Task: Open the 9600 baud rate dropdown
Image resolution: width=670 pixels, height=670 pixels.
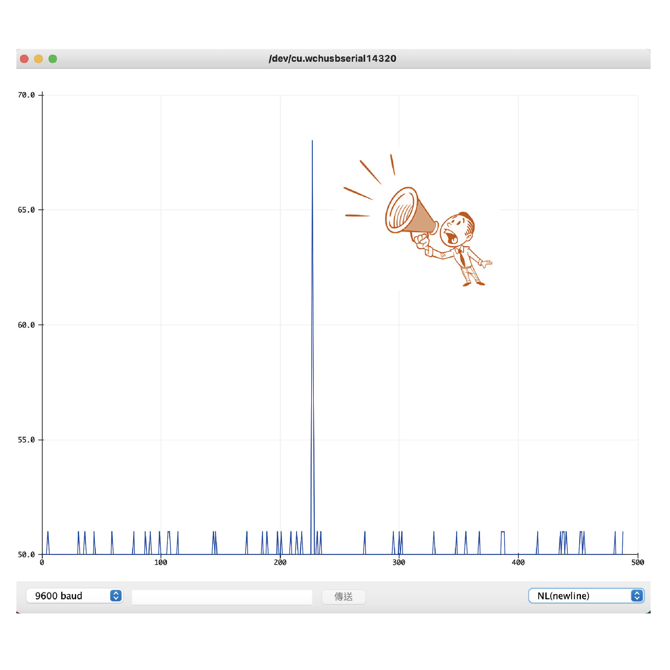Action: (x=75, y=596)
